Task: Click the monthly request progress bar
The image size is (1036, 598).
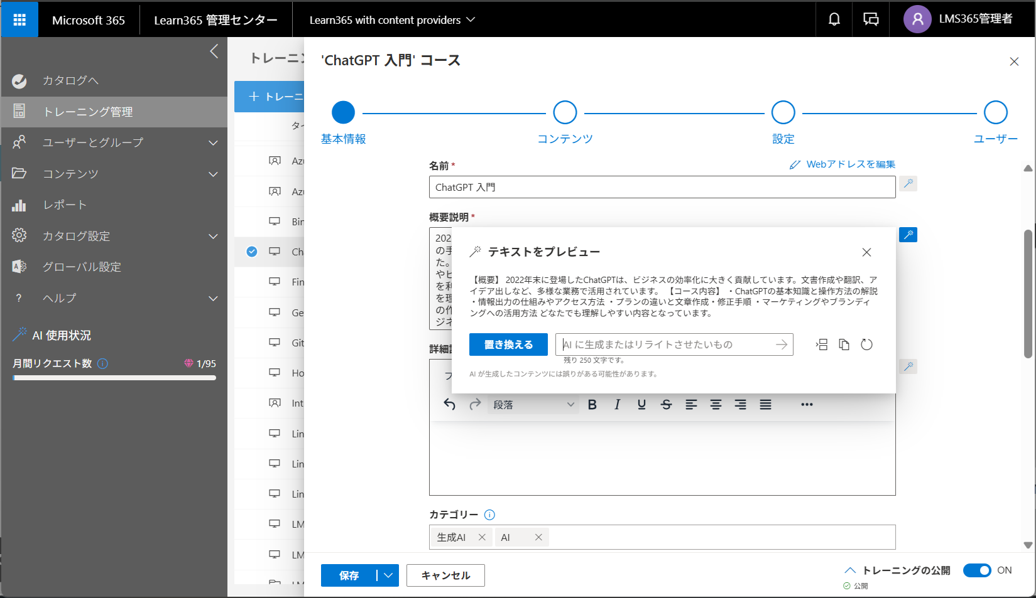Action: (114, 378)
